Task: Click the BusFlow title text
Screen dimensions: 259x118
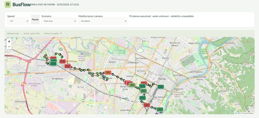Action: pyautogui.click(x=22, y=5)
